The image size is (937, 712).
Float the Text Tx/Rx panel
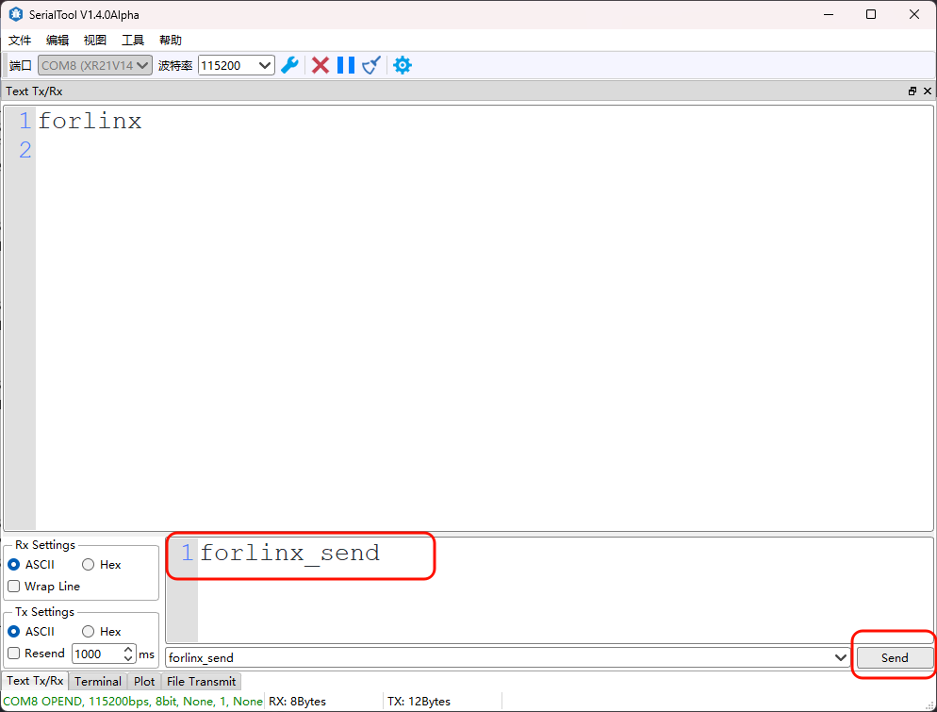912,91
